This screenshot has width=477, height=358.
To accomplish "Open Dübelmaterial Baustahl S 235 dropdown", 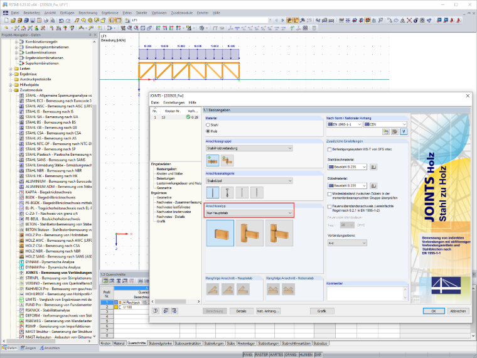I will coord(347,185).
